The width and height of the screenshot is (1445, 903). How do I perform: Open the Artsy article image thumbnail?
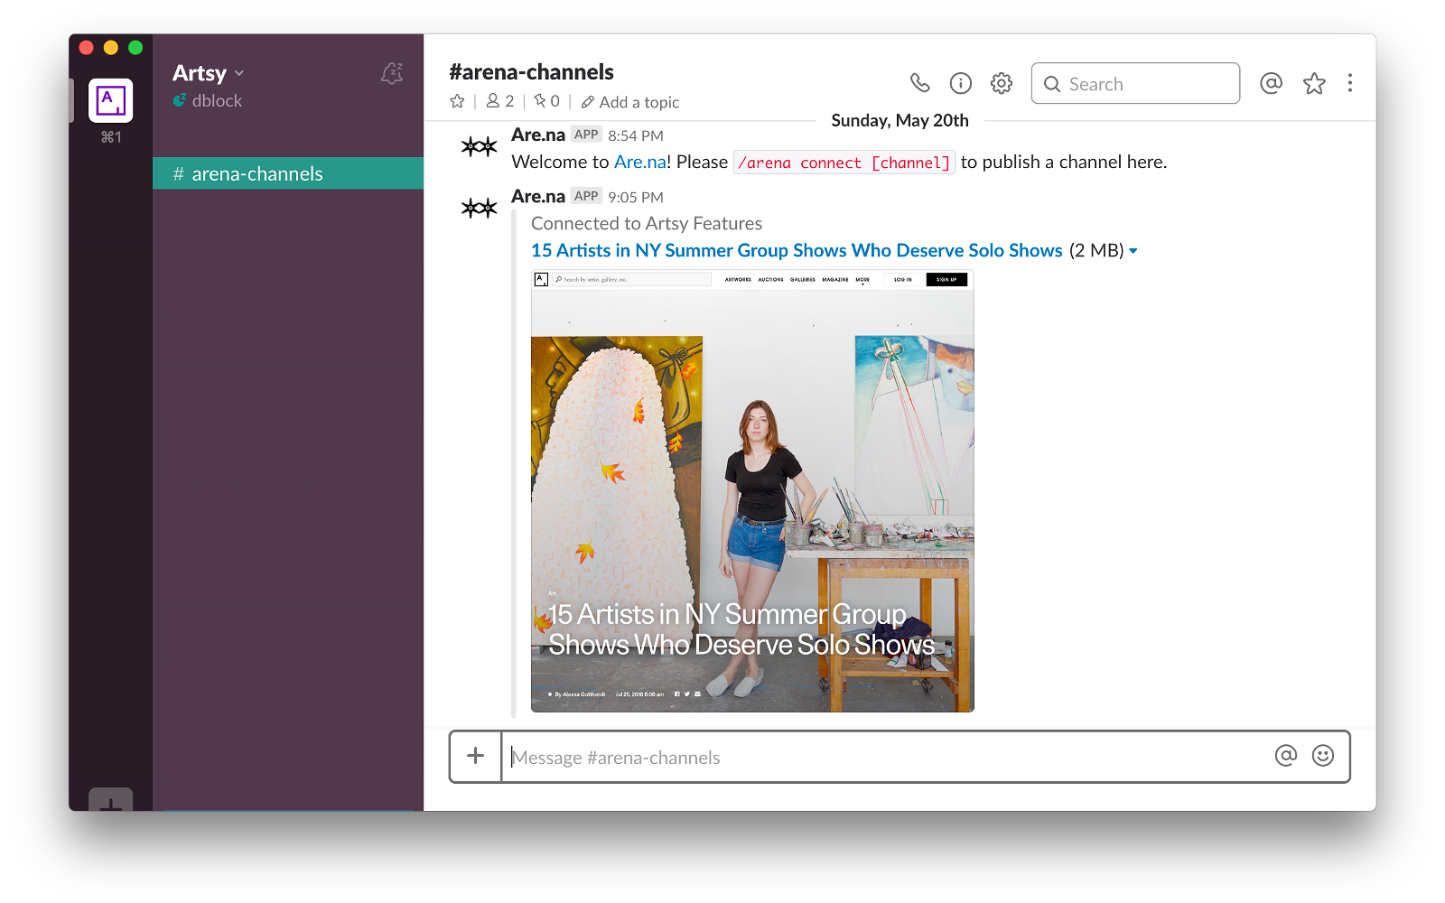click(x=752, y=491)
